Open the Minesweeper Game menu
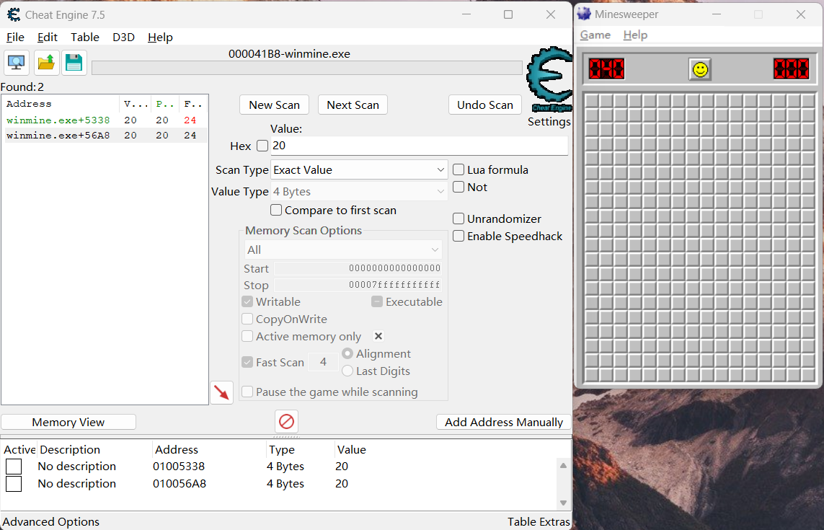Image resolution: width=824 pixels, height=530 pixels. pos(595,35)
